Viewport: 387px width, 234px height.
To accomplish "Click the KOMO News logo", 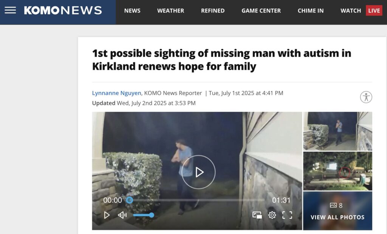I will [63, 10].
